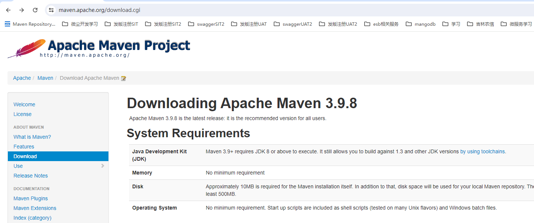Viewport: 534px width, 223px height.
Task: Click the 'latest release' recommendation sentence
Action: click(x=228, y=118)
